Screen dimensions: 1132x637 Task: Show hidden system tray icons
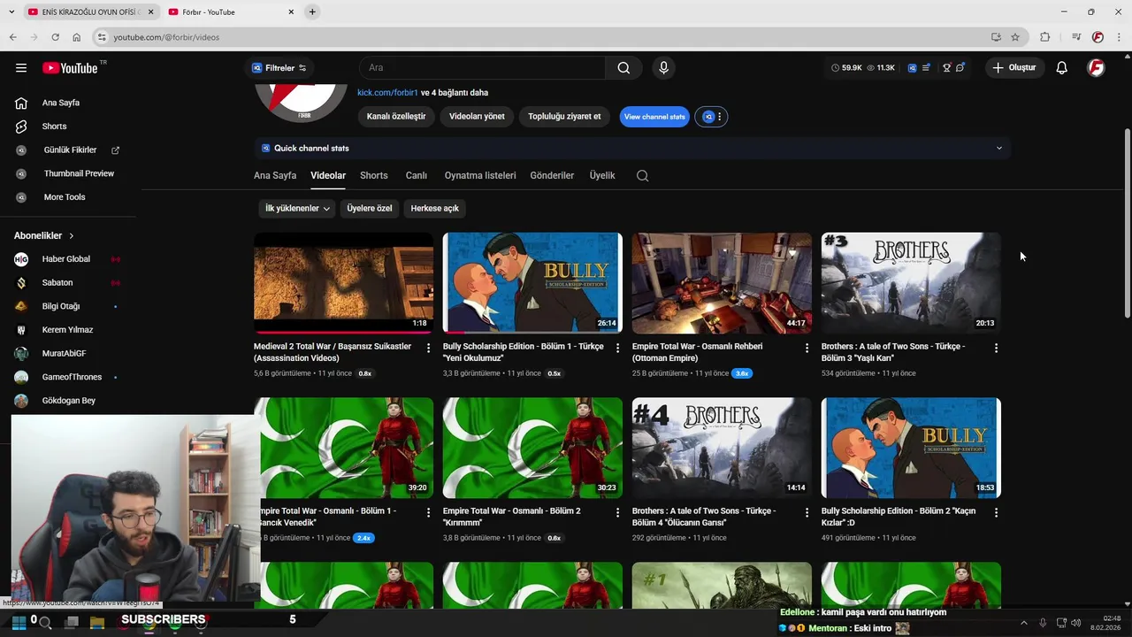point(1024,623)
